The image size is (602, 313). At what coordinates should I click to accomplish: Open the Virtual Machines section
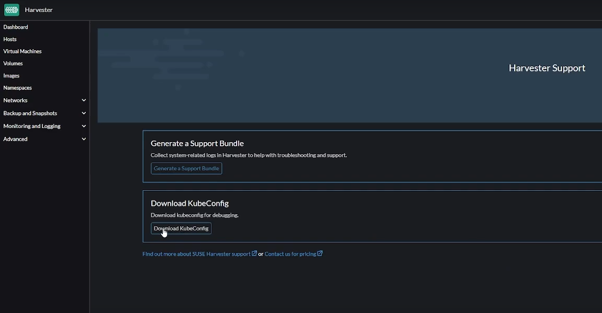tap(23, 51)
